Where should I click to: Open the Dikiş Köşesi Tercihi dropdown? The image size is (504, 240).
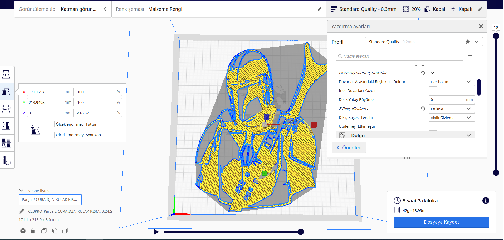point(452,118)
